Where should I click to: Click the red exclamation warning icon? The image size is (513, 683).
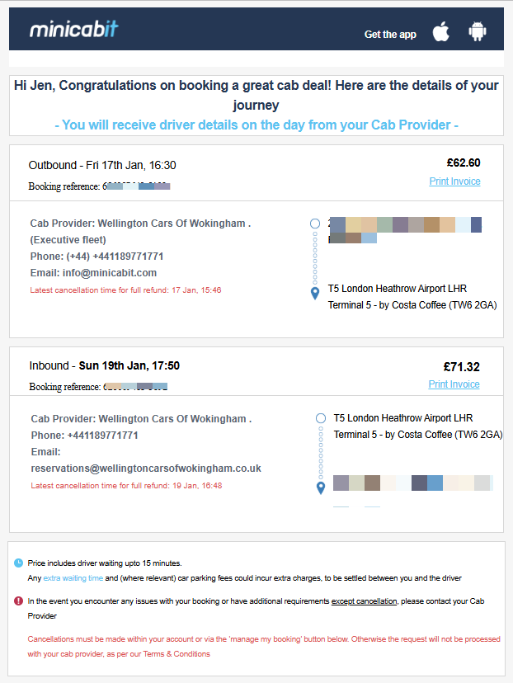(18, 601)
